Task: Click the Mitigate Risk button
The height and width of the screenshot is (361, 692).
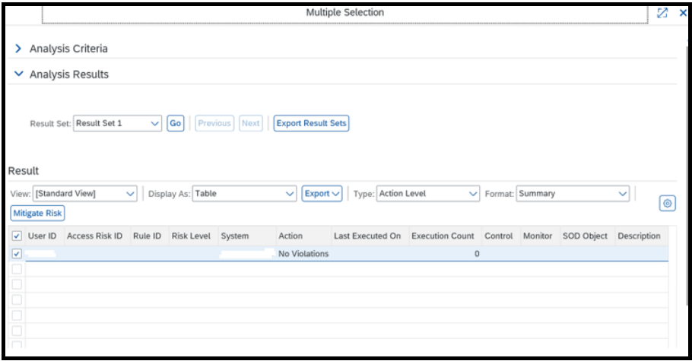Action: (37, 213)
